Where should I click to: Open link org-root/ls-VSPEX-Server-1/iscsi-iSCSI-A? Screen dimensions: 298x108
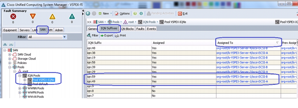coord(242,81)
